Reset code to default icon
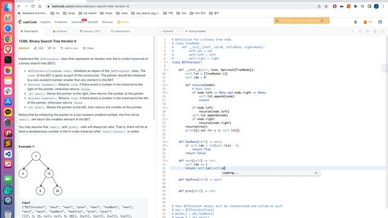 (x=367, y=31)
